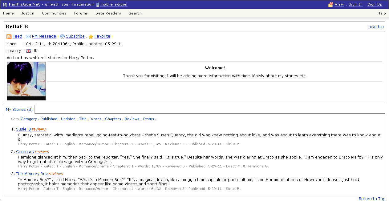This screenshot has width=389, height=201.
Task: Open The Memory Box story
Action: pos(32,174)
